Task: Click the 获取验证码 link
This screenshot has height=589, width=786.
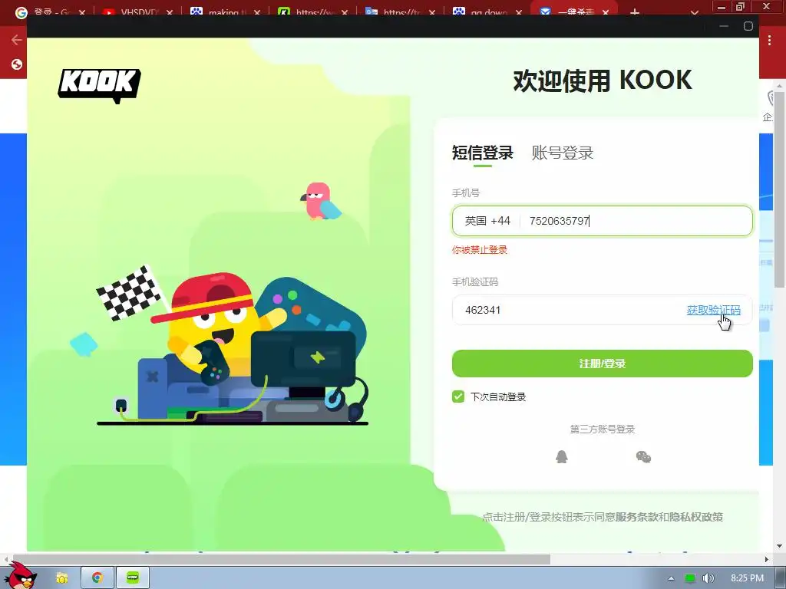Action: [713, 310]
